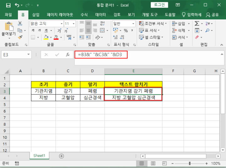
Task: Switch to the 수식 tab
Action: (84, 15)
